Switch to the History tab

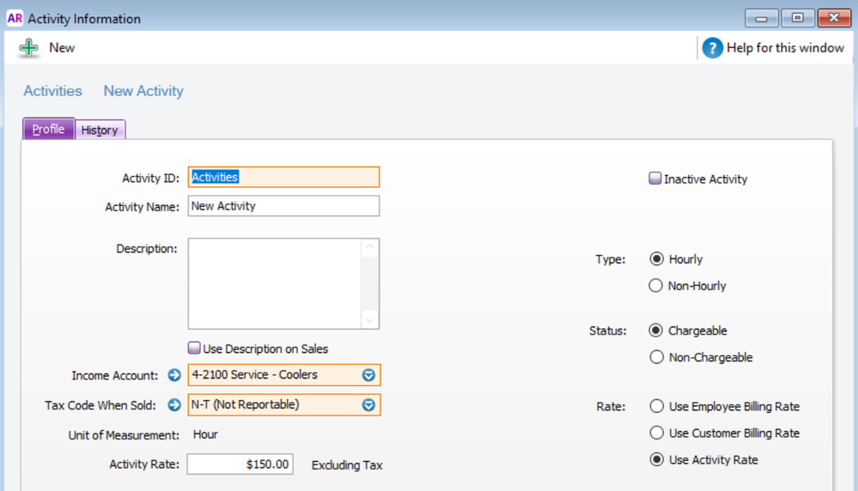click(x=100, y=130)
